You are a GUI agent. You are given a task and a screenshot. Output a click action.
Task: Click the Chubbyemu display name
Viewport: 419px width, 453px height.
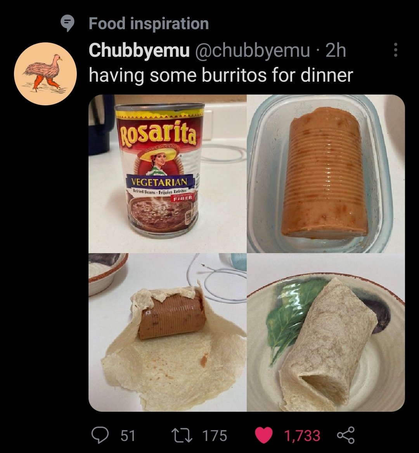tap(139, 51)
